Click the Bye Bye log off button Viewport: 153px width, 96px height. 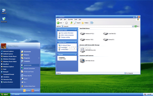point(27,91)
